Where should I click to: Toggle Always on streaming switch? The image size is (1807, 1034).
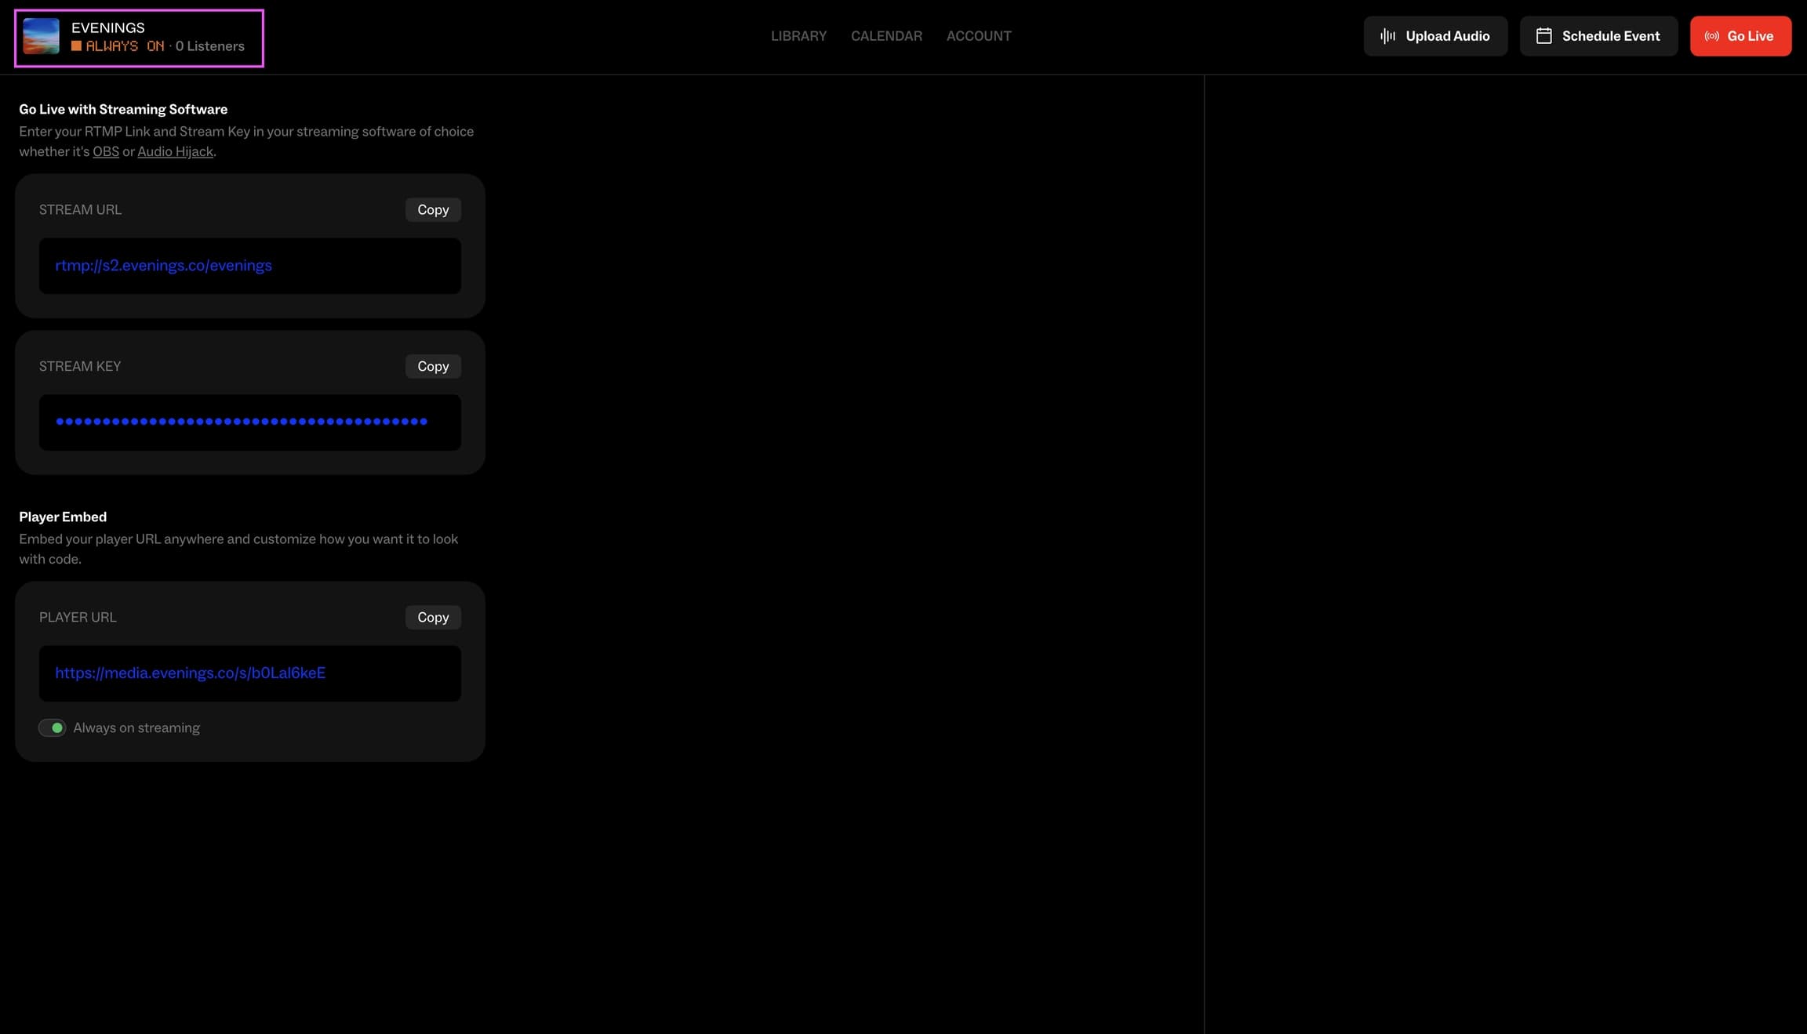click(52, 727)
